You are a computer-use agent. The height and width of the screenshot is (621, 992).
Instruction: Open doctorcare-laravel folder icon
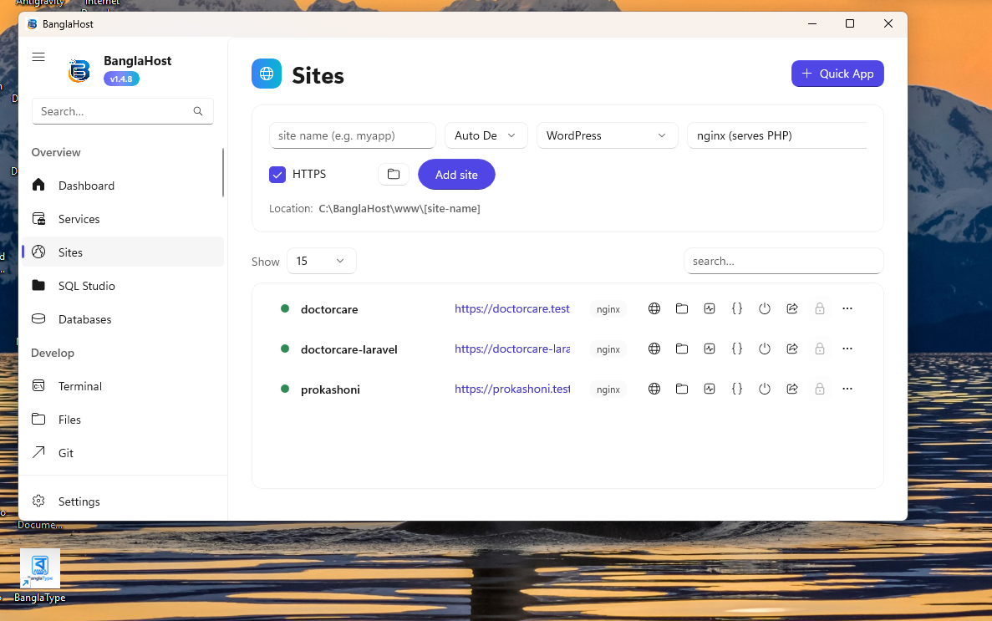[x=681, y=349]
